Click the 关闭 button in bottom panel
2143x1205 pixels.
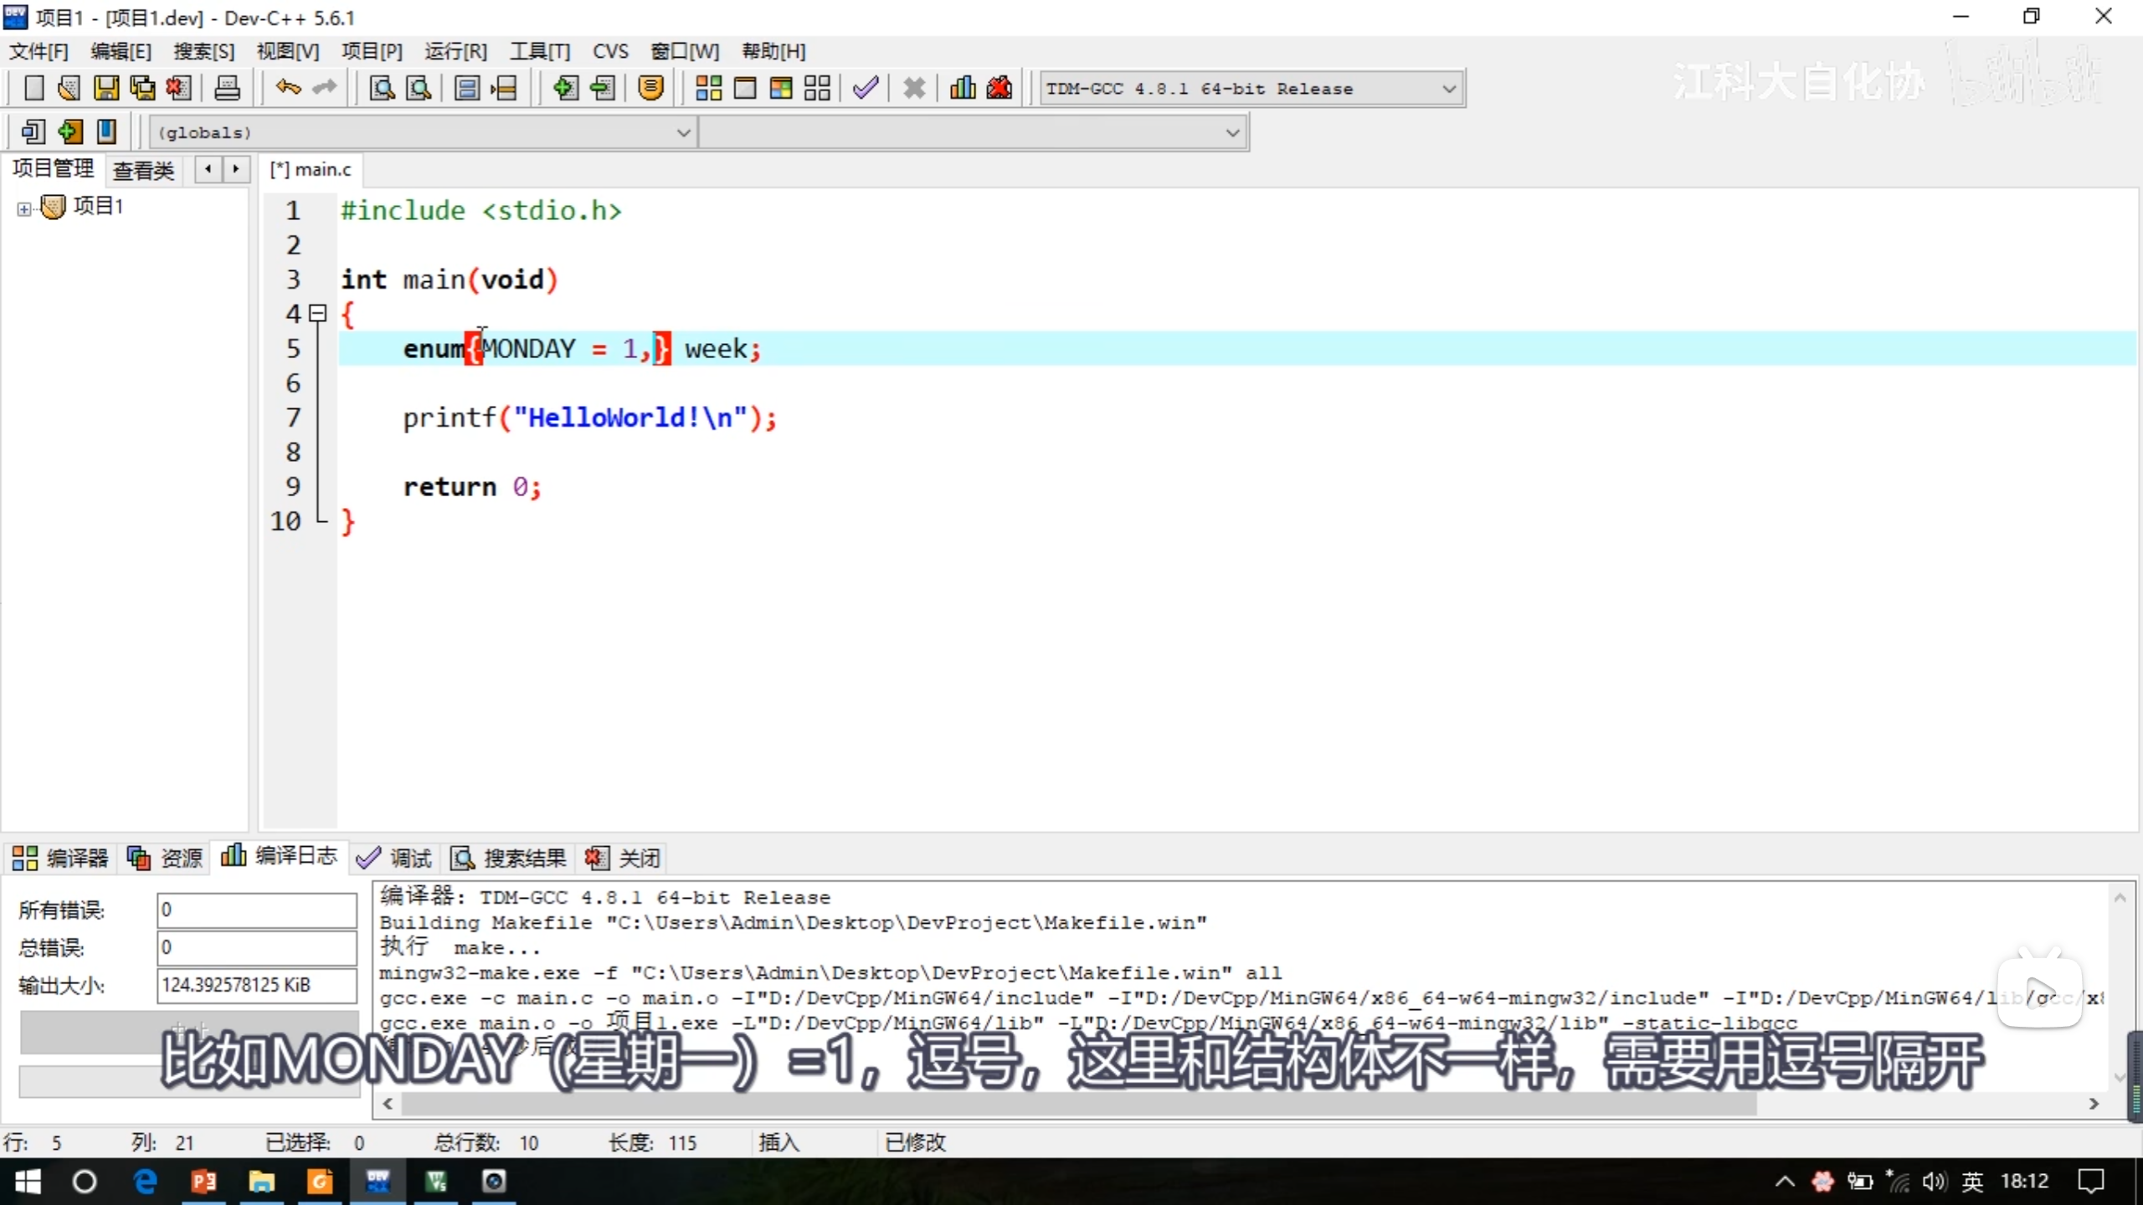pyautogui.click(x=624, y=858)
